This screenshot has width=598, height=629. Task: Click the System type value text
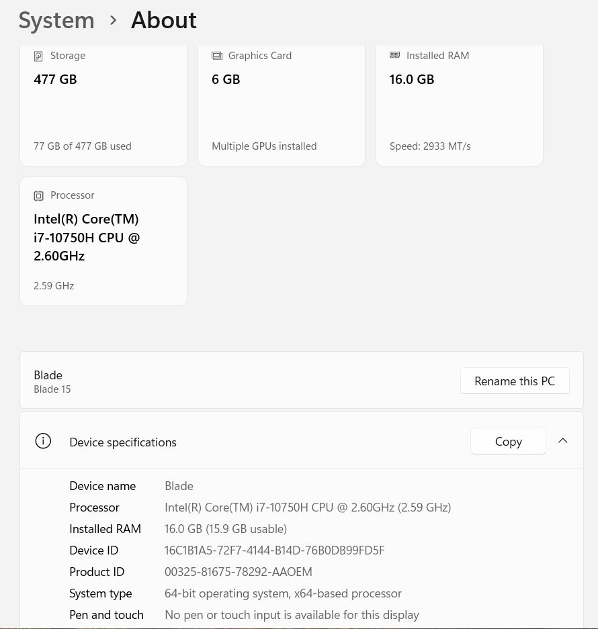coord(283,593)
